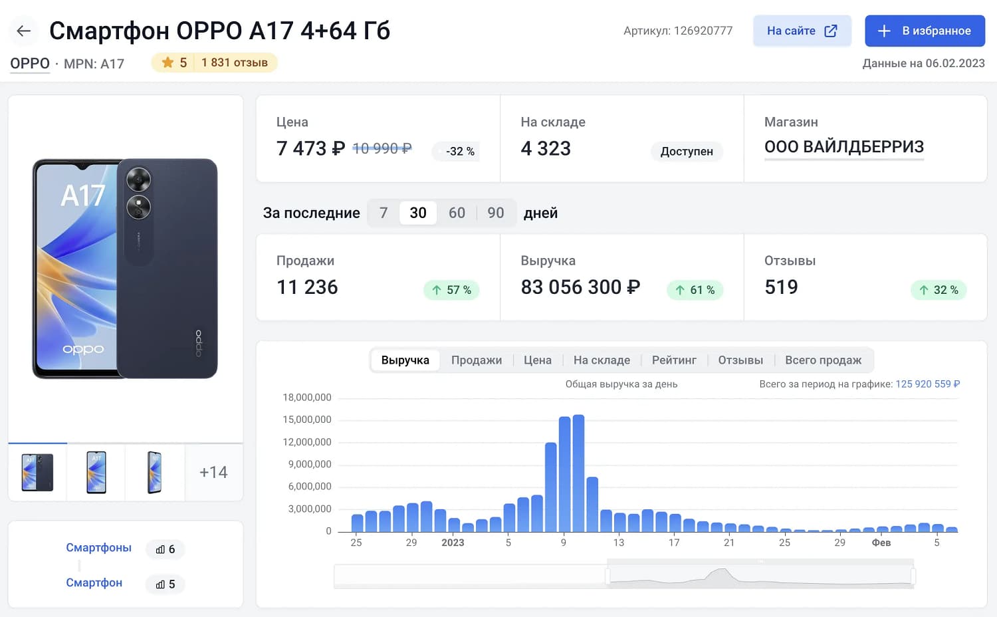
Task: Select the 30 days period
Action: point(418,213)
